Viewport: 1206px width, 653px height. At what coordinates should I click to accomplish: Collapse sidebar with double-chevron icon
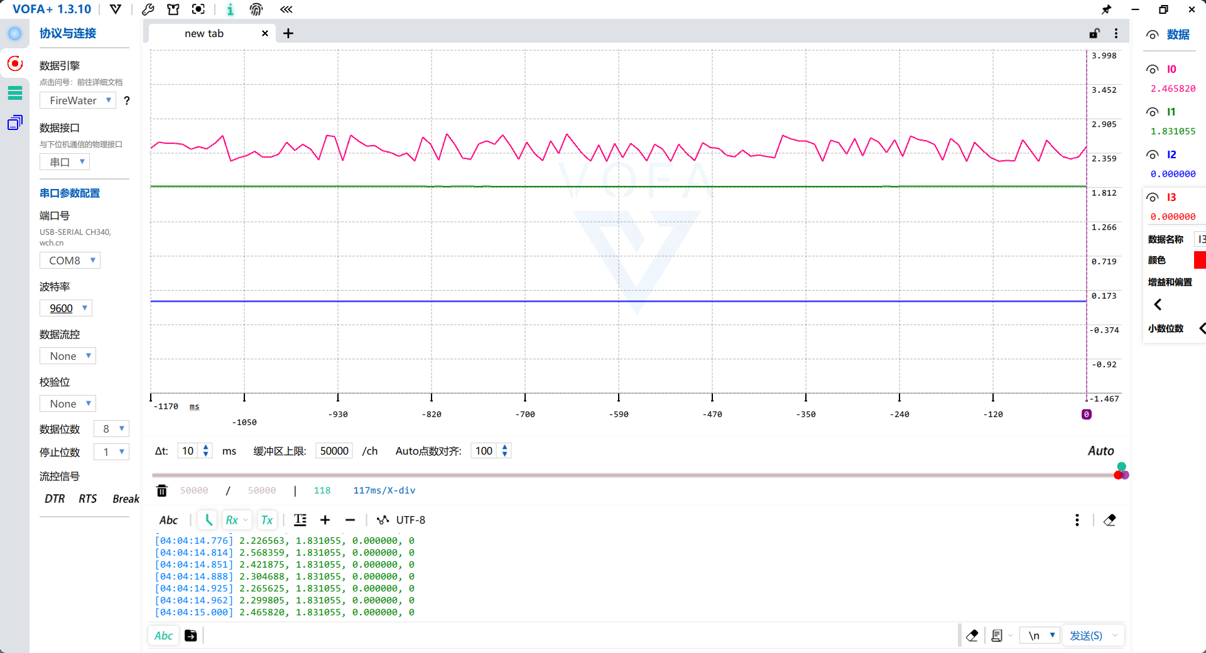tap(286, 9)
